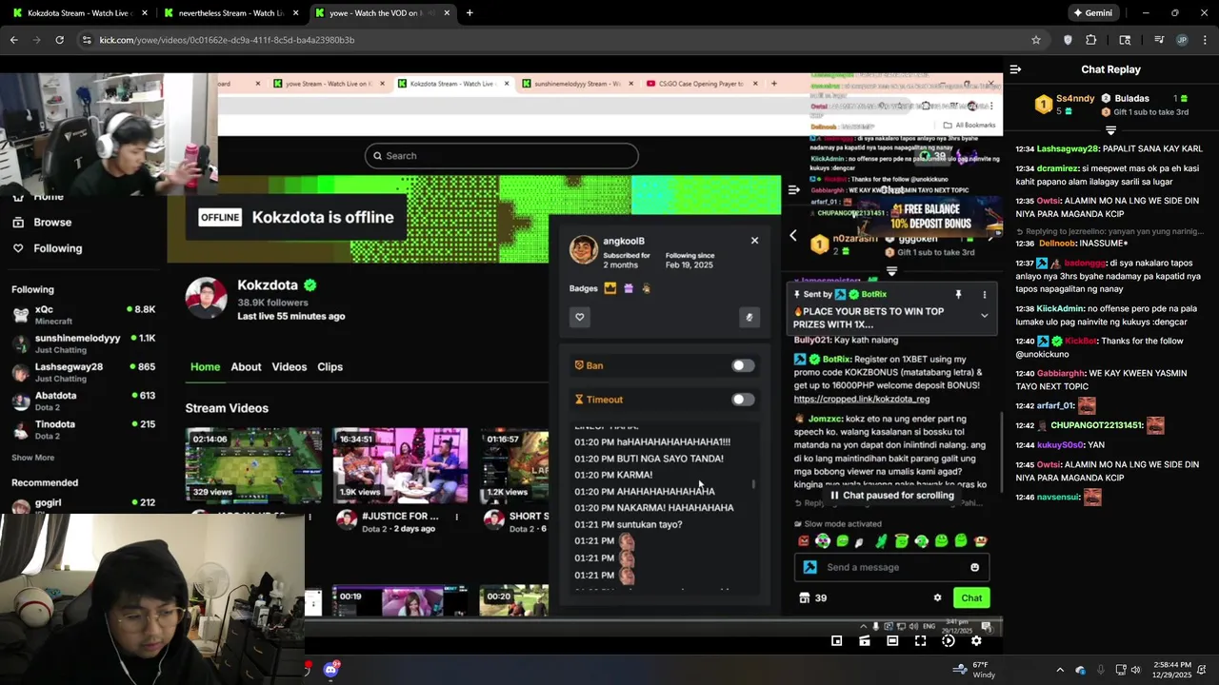Click heart icon in angkoolB user card

pos(579,317)
